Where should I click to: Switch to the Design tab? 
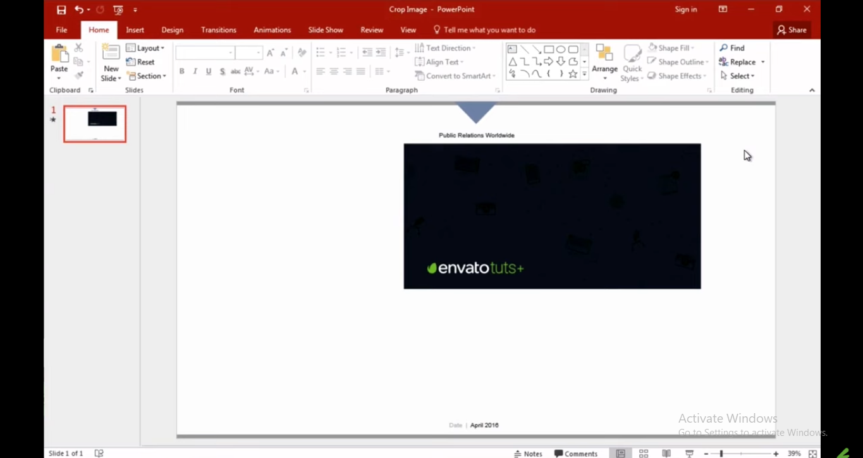tap(172, 30)
